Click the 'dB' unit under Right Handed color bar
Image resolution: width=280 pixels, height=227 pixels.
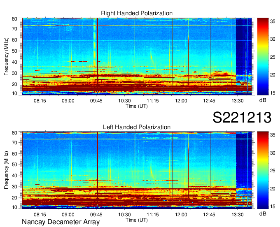[x=263, y=100]
